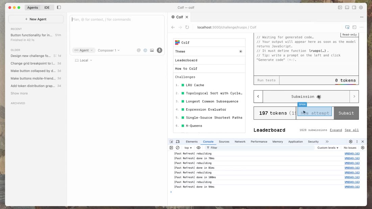The height and width of the screenshot is (209, 372).
Task: Open the top context dropdown in console
Action: 188,147
